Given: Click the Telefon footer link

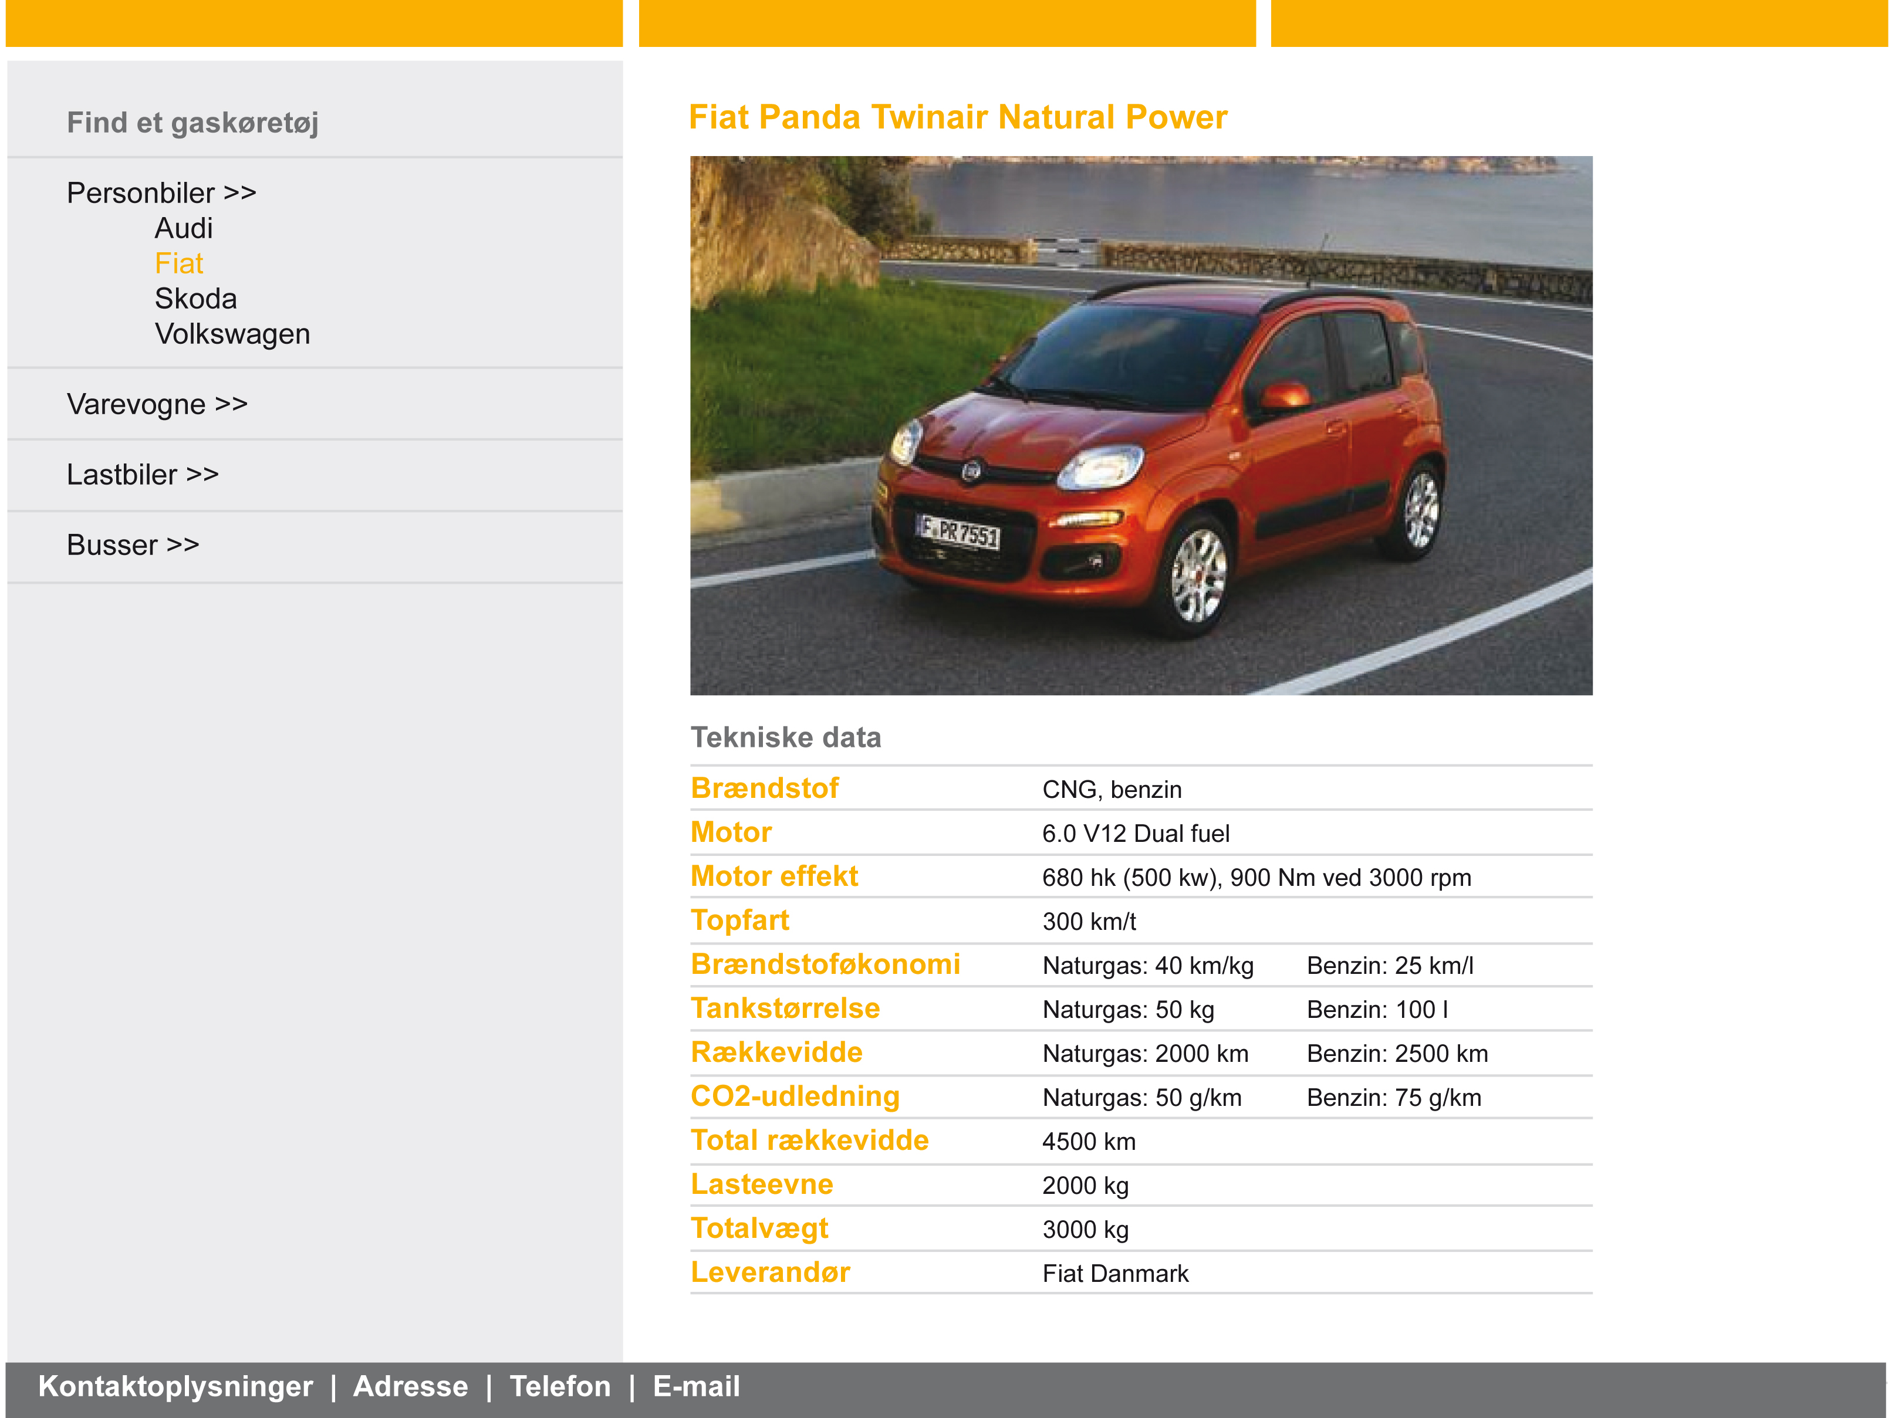Looking at the screenshot, I should pos(560,1386).
